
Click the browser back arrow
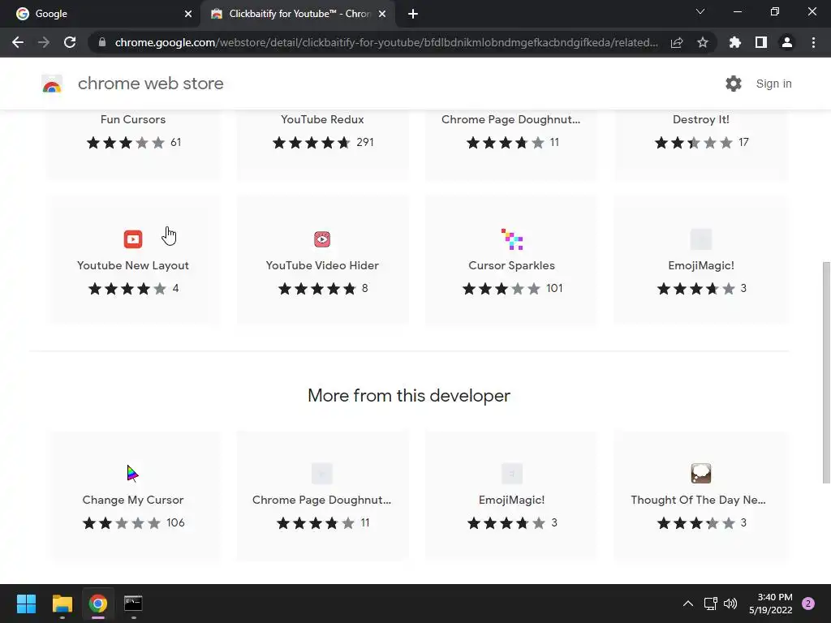click(x=18, y=42)
